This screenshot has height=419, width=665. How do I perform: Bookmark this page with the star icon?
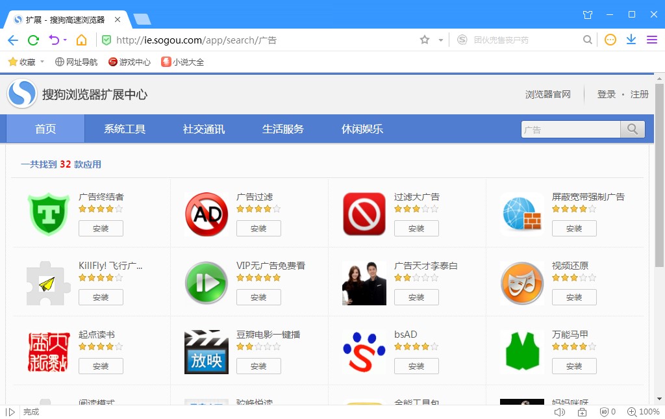(425, 40)
